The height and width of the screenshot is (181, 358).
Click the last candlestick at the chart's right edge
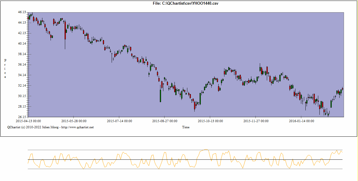[x=342, y=89]
